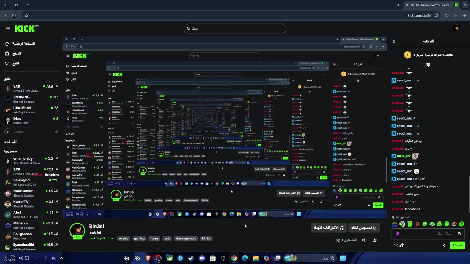Open the profile avatar menu in the Kick header
The width and height of the screenshot is (470, 264).
(456, 29)
